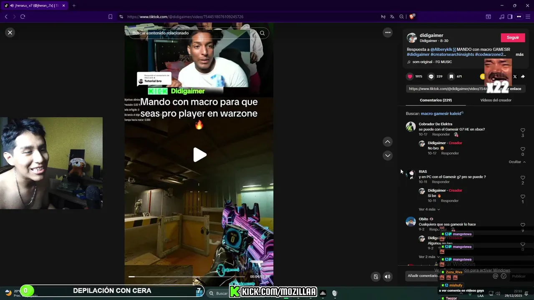Go back with the browser back arrow

(6, 17)
